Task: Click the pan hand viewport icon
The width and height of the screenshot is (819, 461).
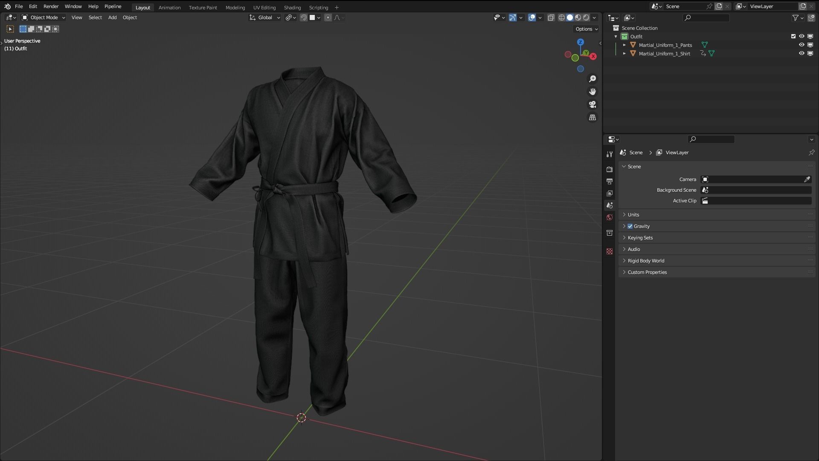Action: 592,92
